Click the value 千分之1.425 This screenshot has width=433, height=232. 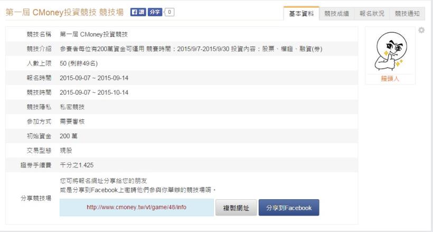pyautogui.click(x=77, y=165)
